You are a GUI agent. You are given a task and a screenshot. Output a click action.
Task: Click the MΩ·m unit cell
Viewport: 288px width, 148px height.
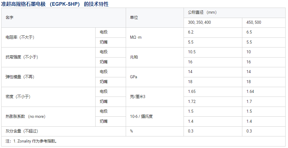(136, 37)
